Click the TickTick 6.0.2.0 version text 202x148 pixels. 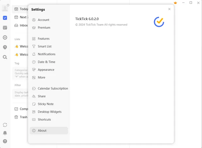coord(87,19)
